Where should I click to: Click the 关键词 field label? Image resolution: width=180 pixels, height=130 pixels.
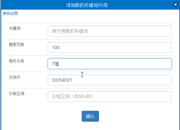point(15,28)
